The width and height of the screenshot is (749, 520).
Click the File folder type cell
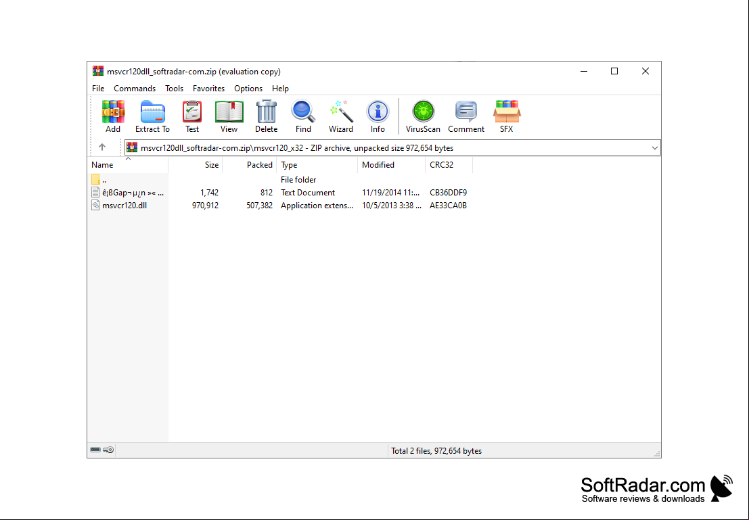coord(298,180)
